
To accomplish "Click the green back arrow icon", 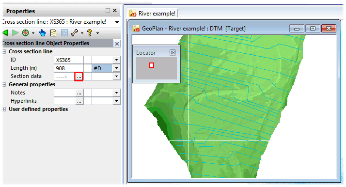I will [x=5, y=33].
